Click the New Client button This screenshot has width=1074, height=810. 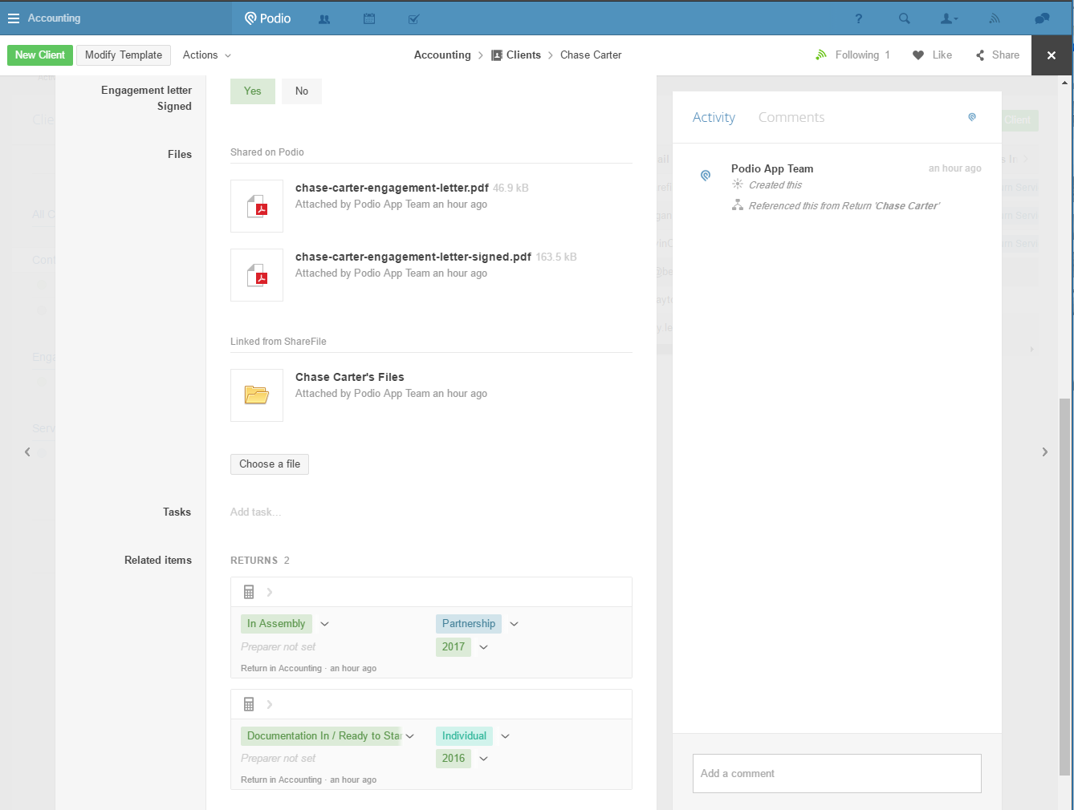pos(40,55)
